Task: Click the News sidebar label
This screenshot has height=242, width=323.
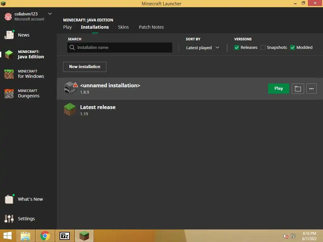Action: coord(24,35)
